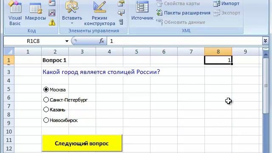Click Обновить данные refresh command
The width and height of the screenshot is (272, 153).
181,22
